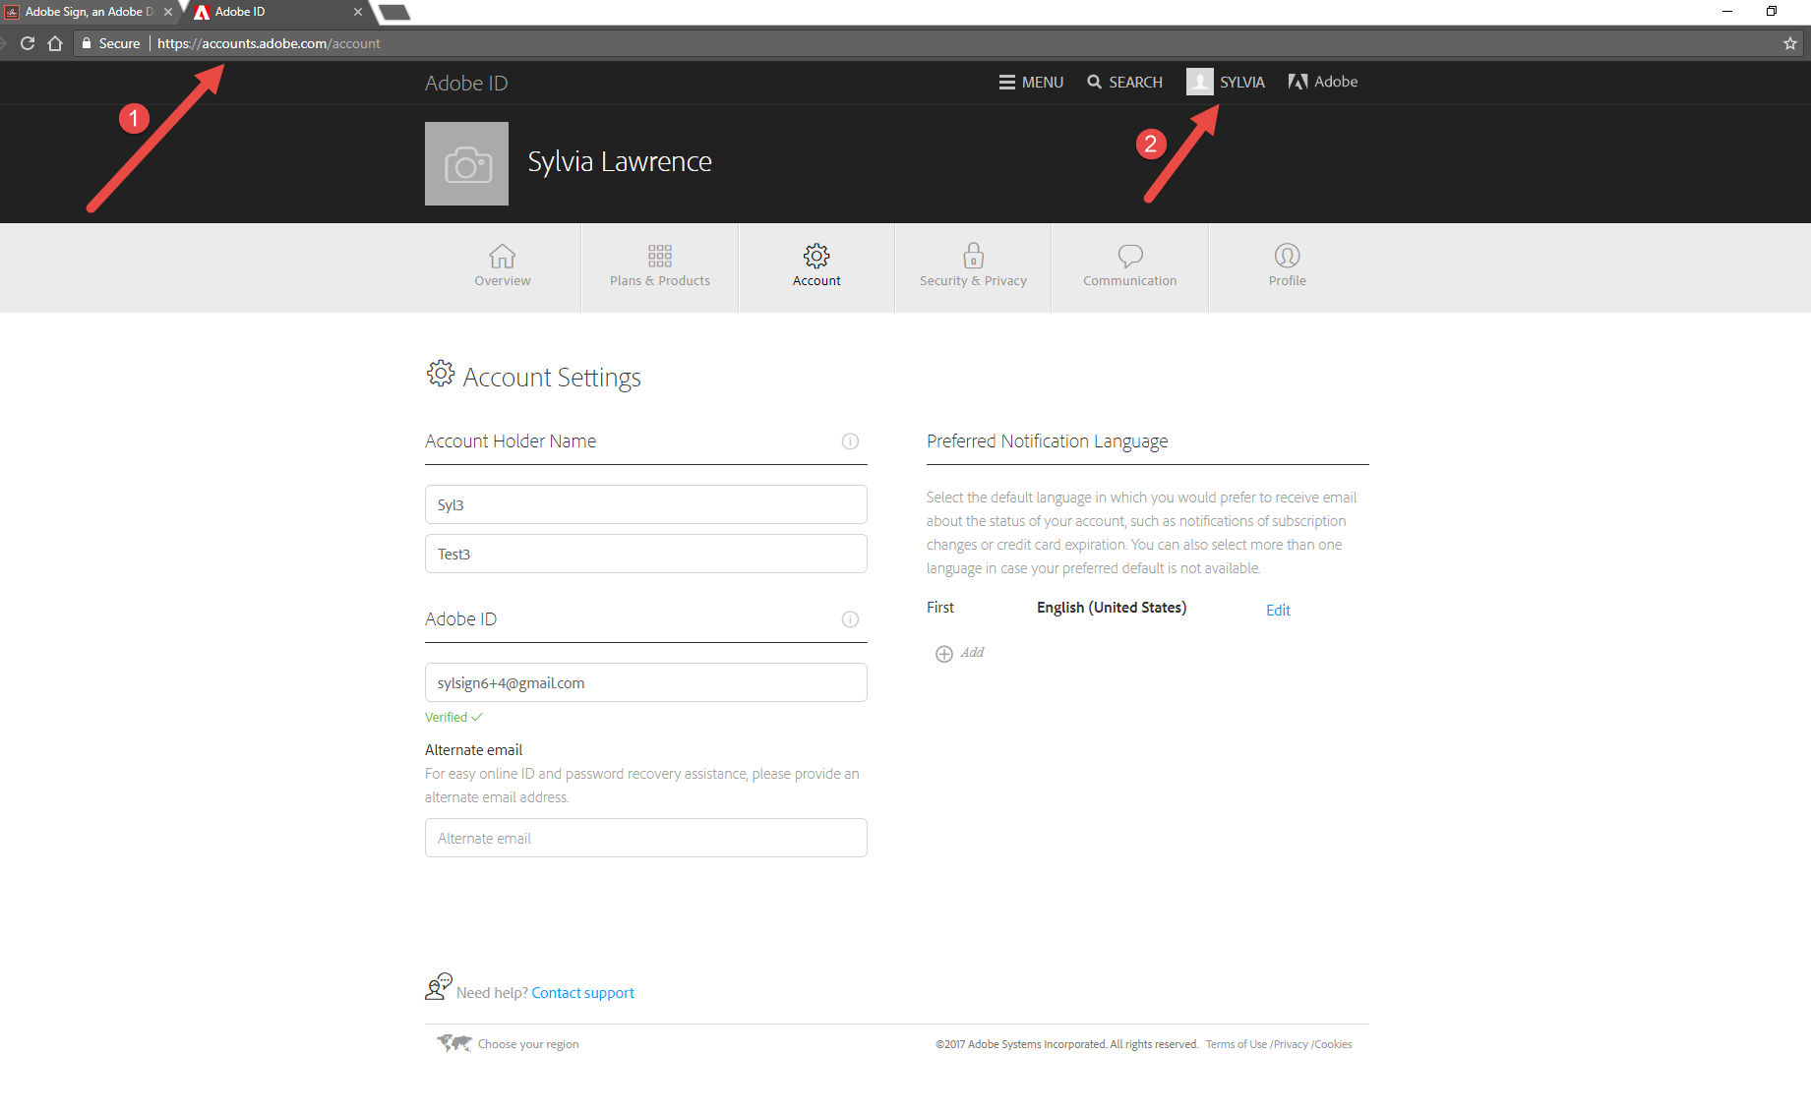Focus the Alternate email input

pos(646,838)
